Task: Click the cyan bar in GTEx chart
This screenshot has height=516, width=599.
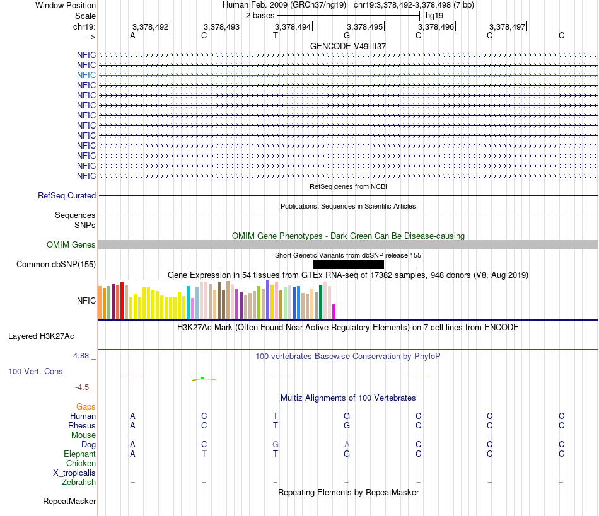Action: click(189, 302)
